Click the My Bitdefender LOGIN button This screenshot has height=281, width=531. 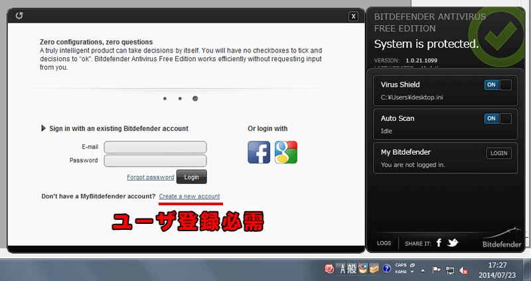coord(499,153)
